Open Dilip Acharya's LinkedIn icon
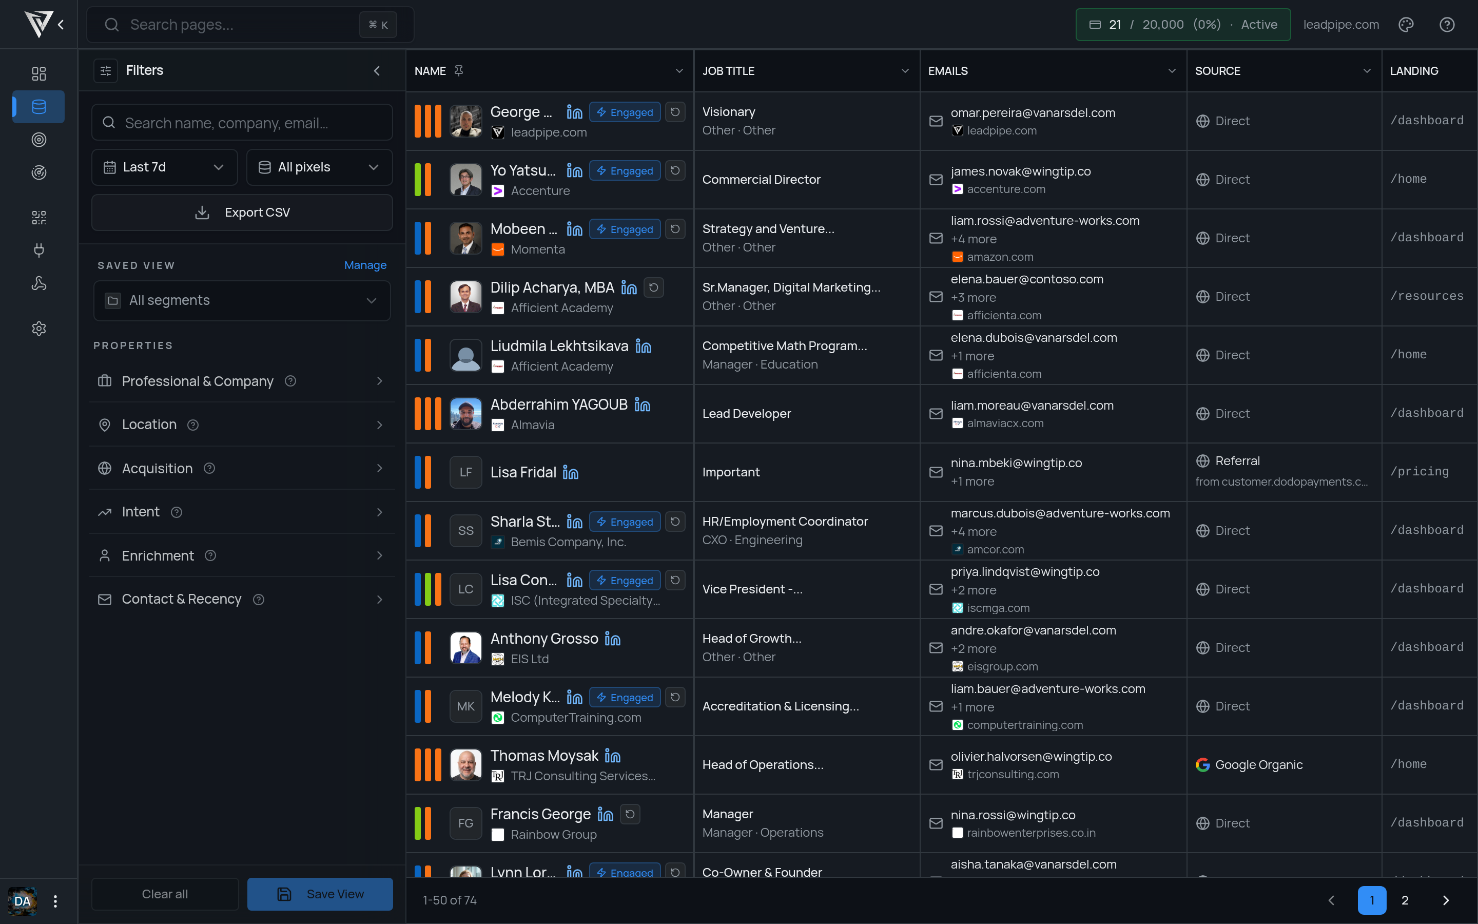Image resolution: width=1478 pixels, height=924 pixels. coord(629,288)
